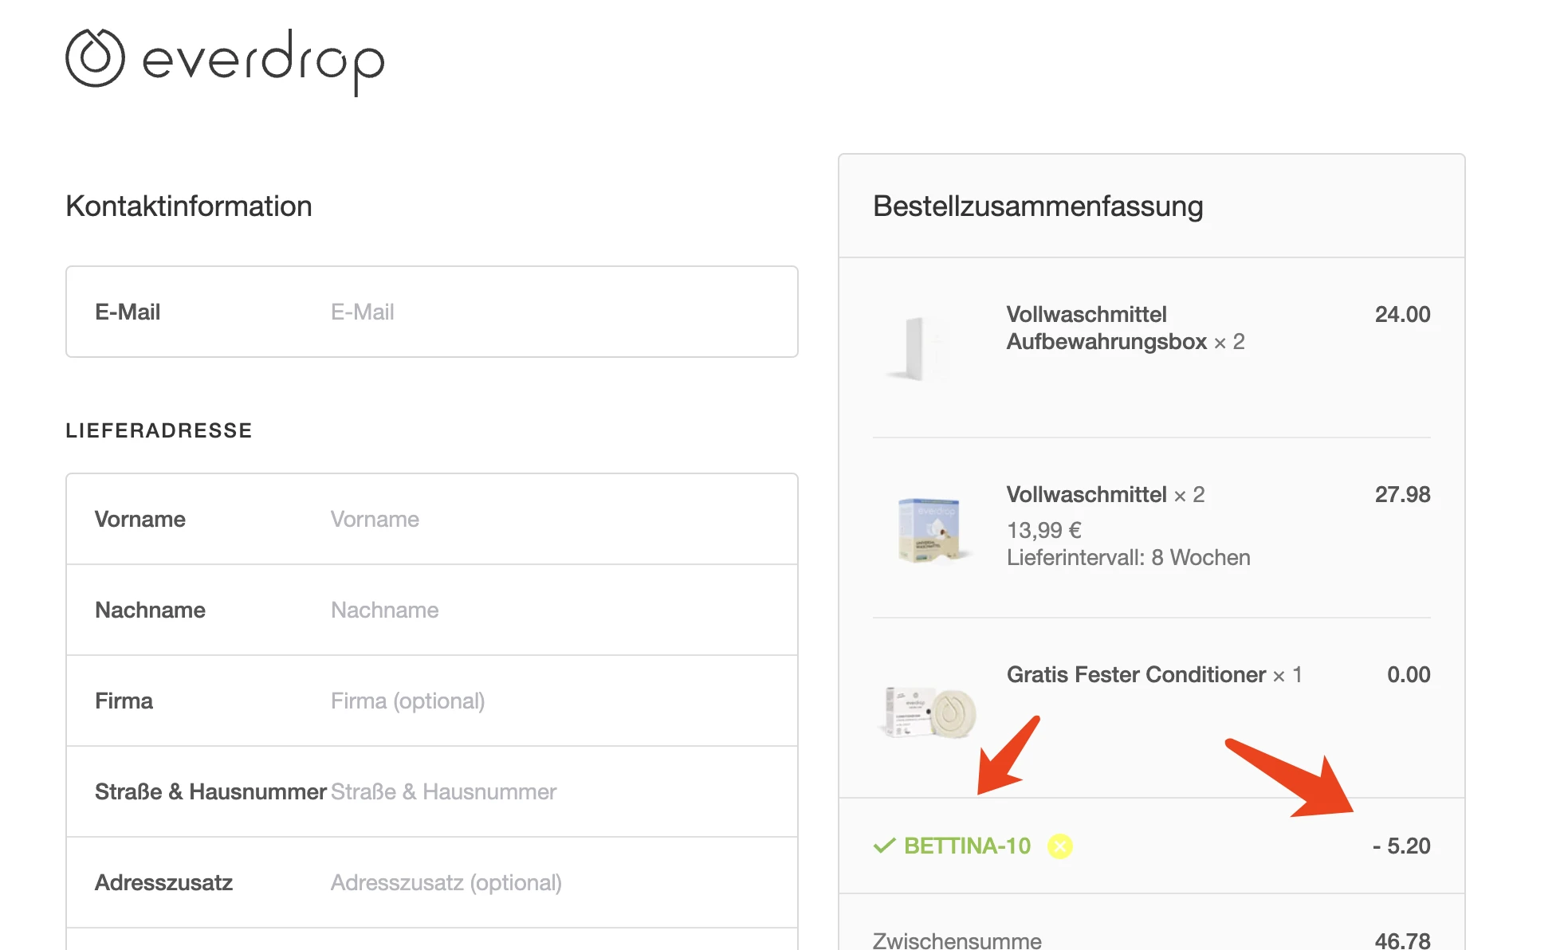This screenshot has height=950, width=1564.
Task: Click the Gratis Fester Conditioner item title
Action: click(x=1136, y=674)
